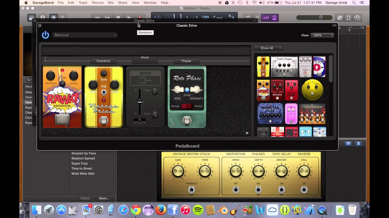Stomp the Rawk! Distortion footswitch
This screenshot has height=218, width=389.
[x=62, y=120]
